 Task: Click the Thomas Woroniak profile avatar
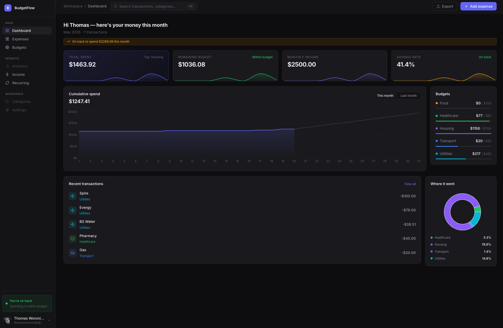(x=7, y=320)
